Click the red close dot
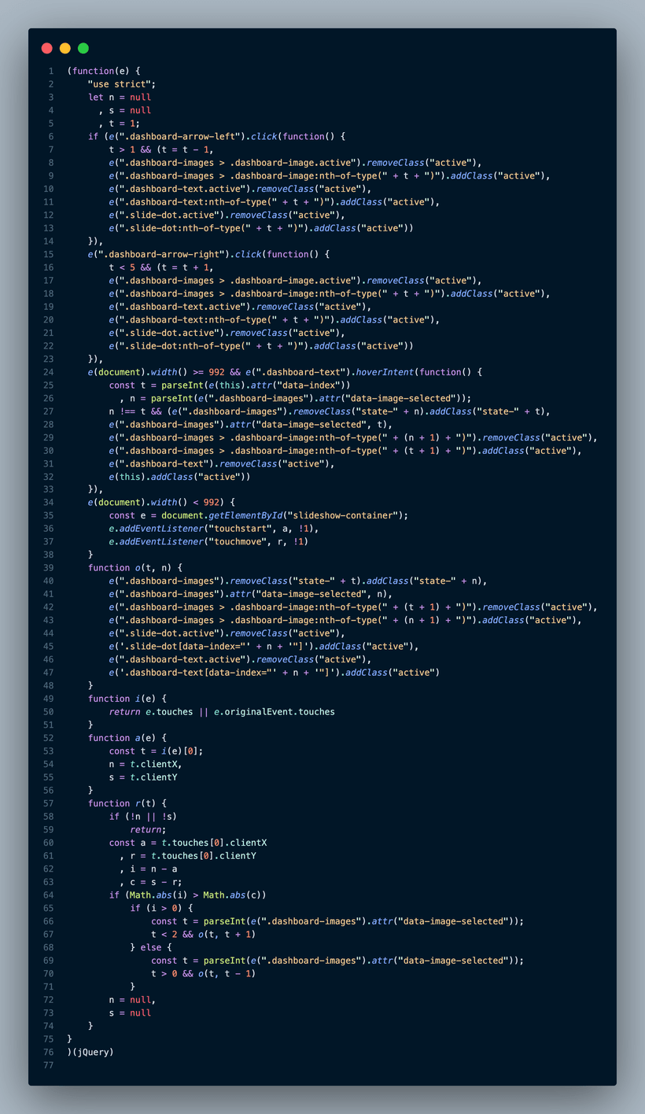Viewport: 645px width, 1114px height. click(x=47, y=48)
